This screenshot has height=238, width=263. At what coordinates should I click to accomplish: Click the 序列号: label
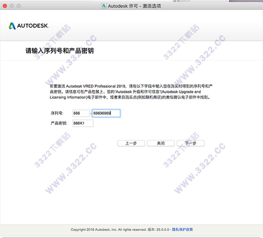tap(57, 113)
